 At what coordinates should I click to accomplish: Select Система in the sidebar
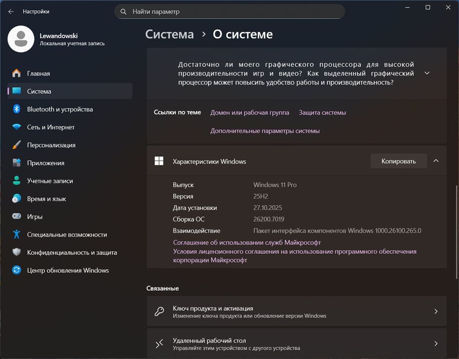point(70,91)
